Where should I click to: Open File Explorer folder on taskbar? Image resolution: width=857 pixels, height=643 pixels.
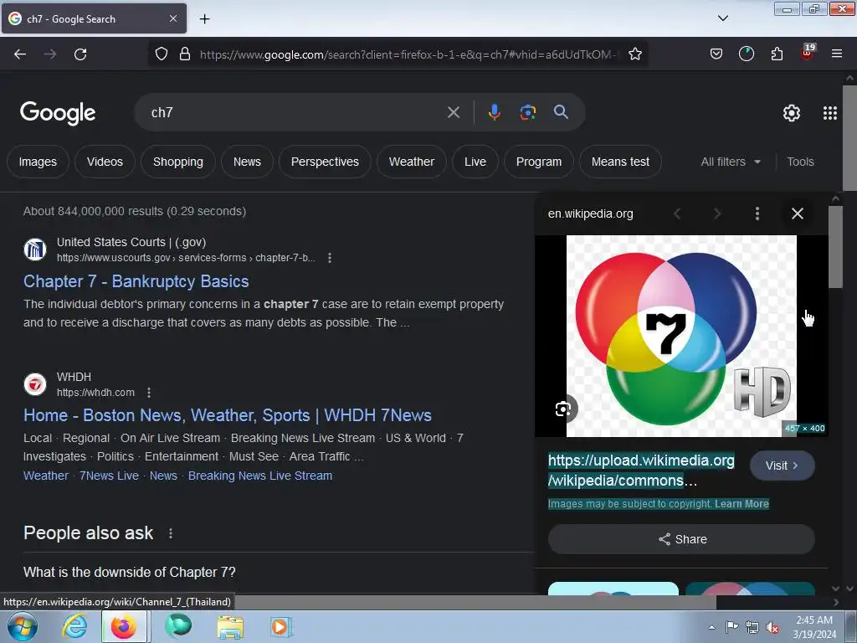click(x=230, y=626)
